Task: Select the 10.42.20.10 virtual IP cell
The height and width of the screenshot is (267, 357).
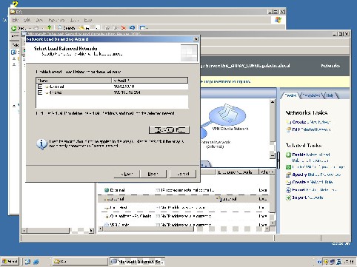Action: coord(124,87)
